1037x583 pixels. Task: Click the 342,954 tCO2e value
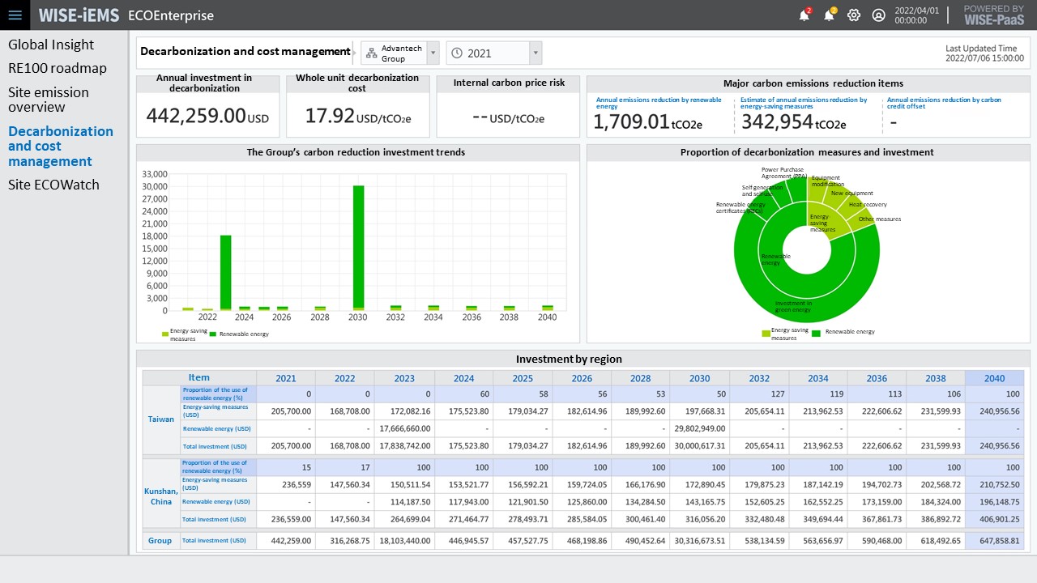[793, 122]
